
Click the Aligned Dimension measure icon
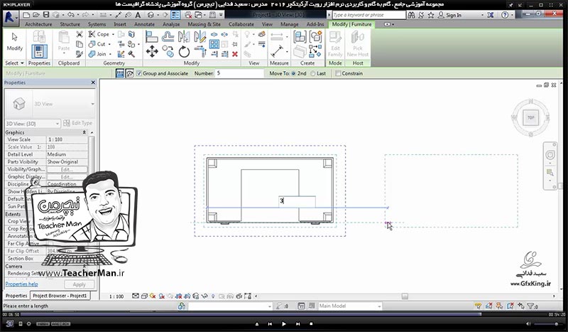[277, 51]
